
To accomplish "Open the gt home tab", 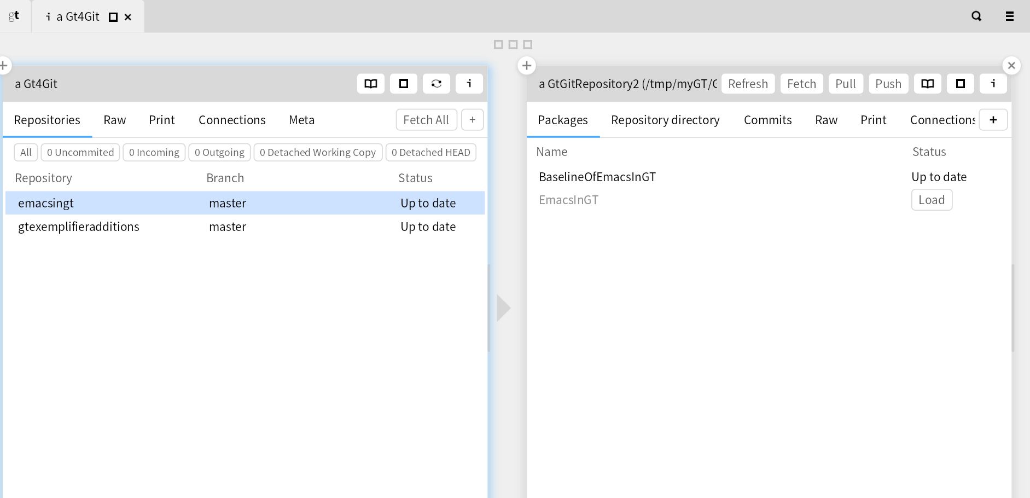I will point(14,16).
